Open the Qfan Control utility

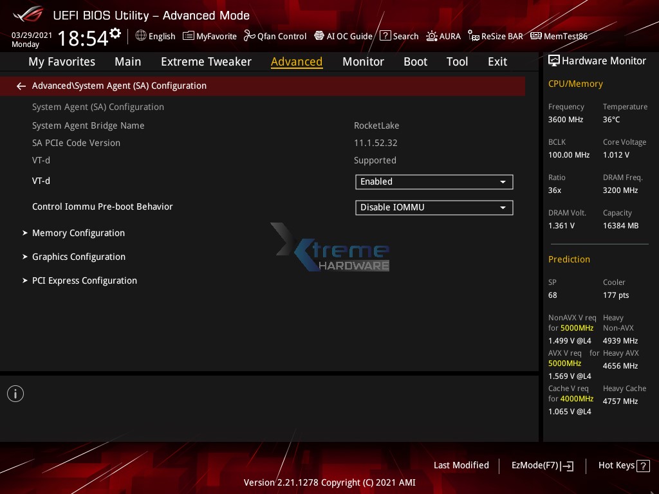[275, 36]
